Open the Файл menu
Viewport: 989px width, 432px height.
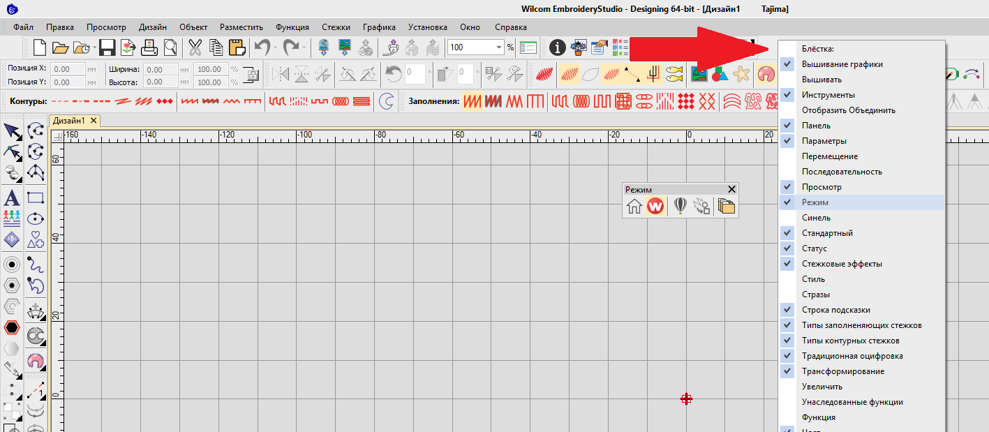(23, 27)
